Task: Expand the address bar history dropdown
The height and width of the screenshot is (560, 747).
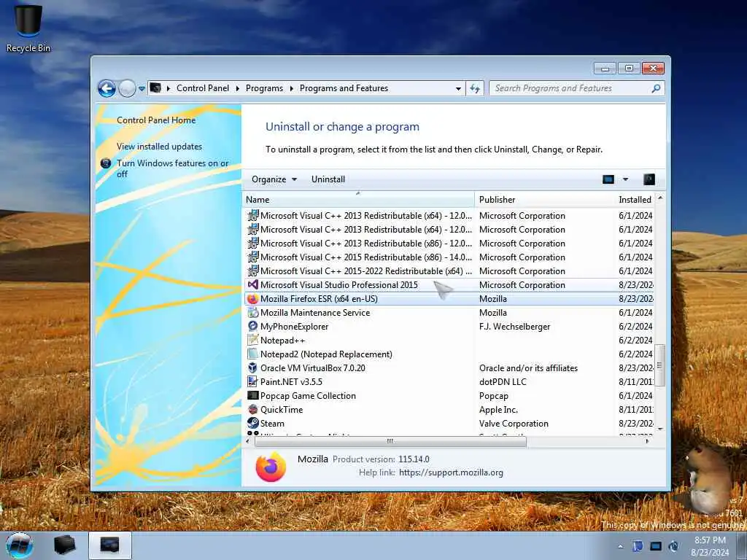Action: coord(458,88)
